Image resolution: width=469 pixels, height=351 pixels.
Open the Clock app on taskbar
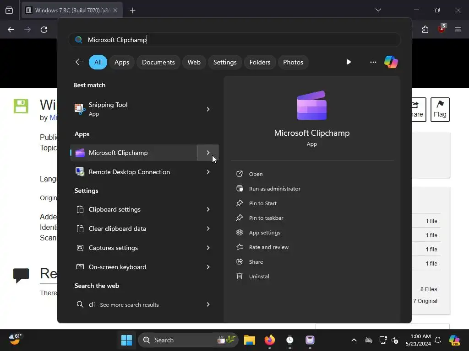(x=289, y=340)
